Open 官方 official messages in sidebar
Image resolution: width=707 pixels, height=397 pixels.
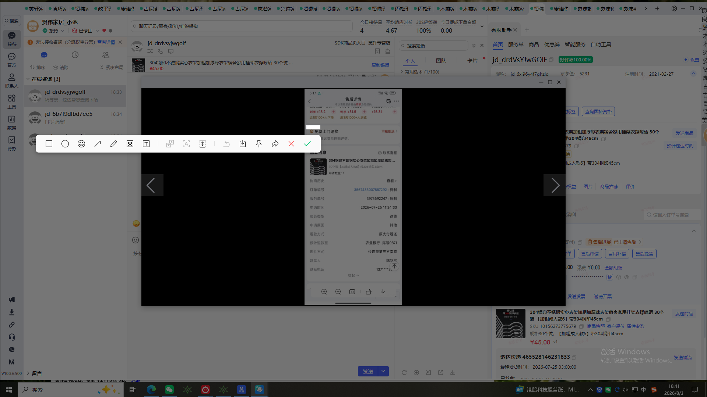pos(12,60)
